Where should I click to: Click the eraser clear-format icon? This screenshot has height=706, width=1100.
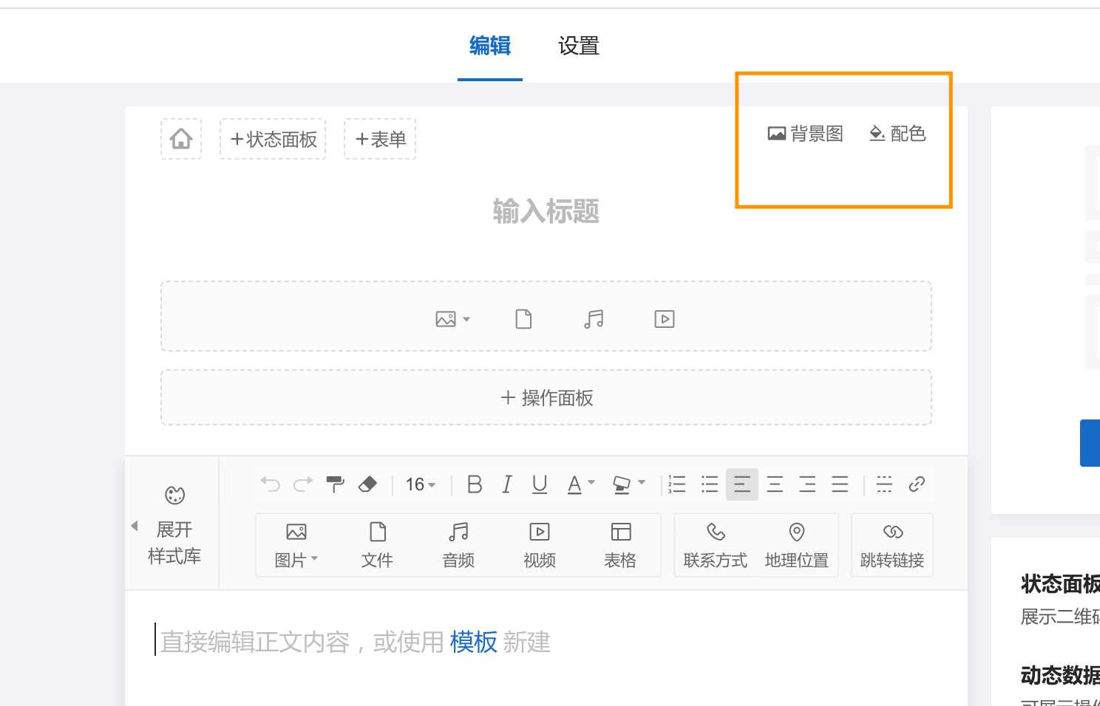367,484
